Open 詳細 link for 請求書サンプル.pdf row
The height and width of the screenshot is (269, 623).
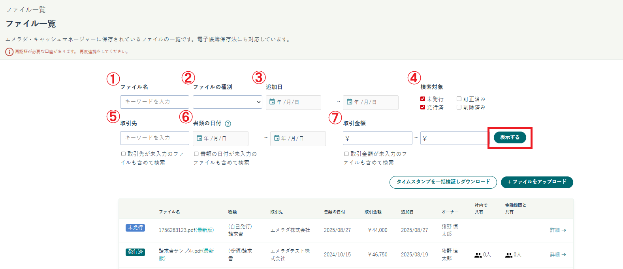click(558, 254)
